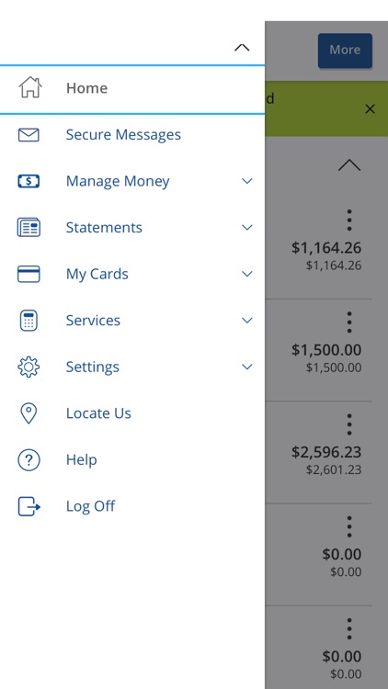Click the Locate Us map pin icon
The width and height of the screenshot is (388, 689).
click(29, 413)
